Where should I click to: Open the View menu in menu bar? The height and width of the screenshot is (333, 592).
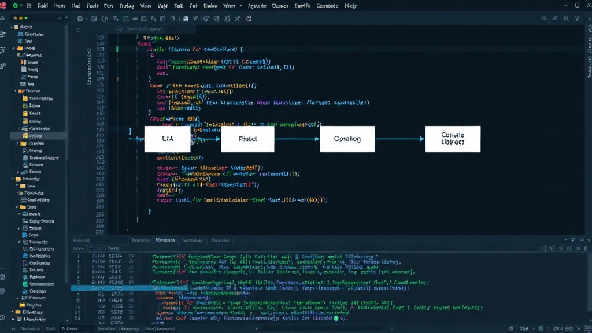pos(146,6)
